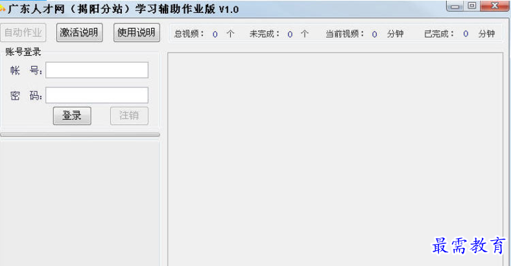The height and width of the screenshot is (266, 511).
Task: Click the 账号登录 group title
Action: (23, 52)
